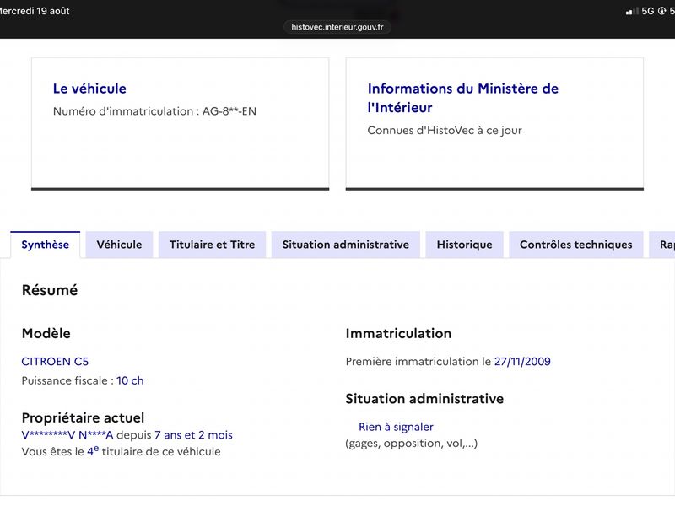This screenshot has height=506, width=675.
Task: Click the owner name V********V N****A
Action: pyautogui.click(x=67, y=435)
